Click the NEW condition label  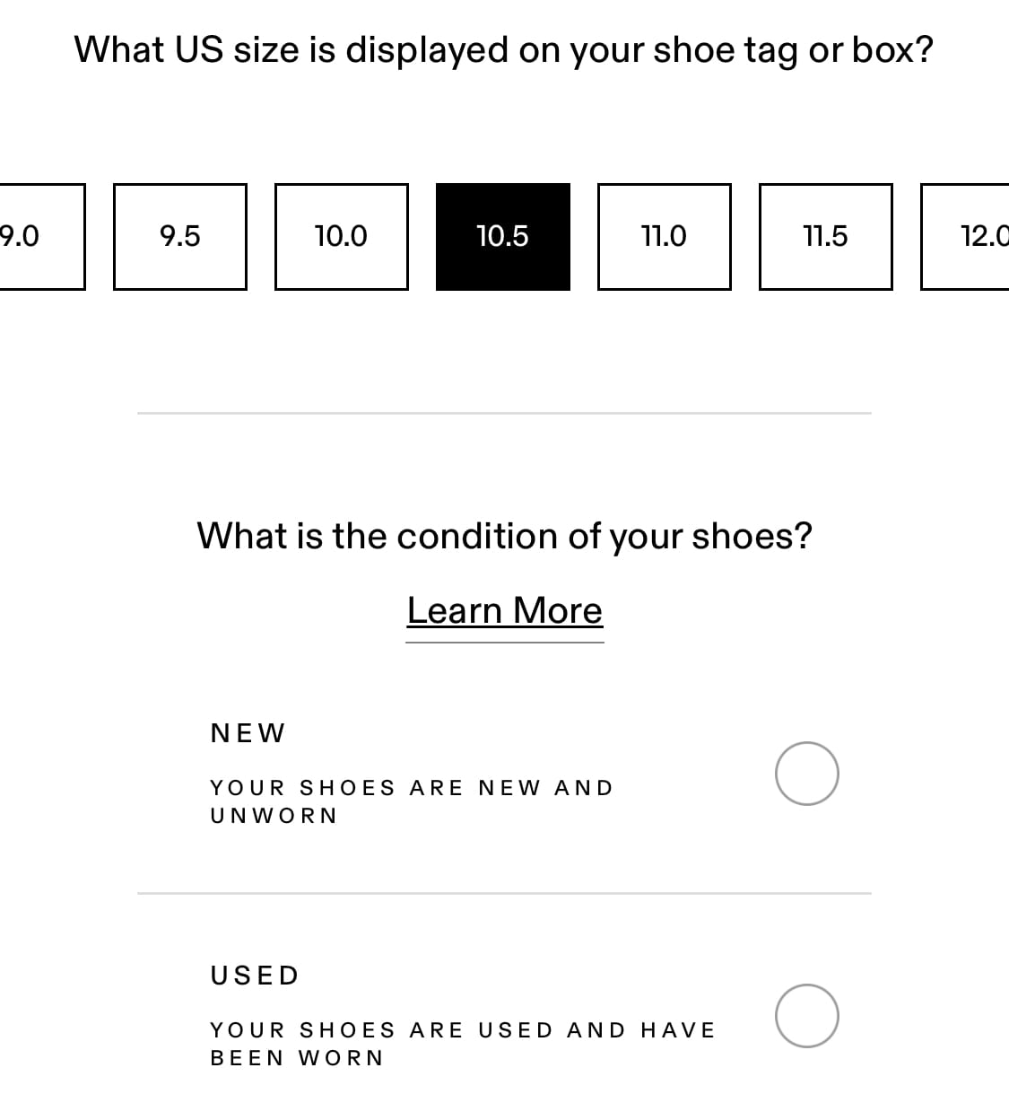[x=247, y=732]
